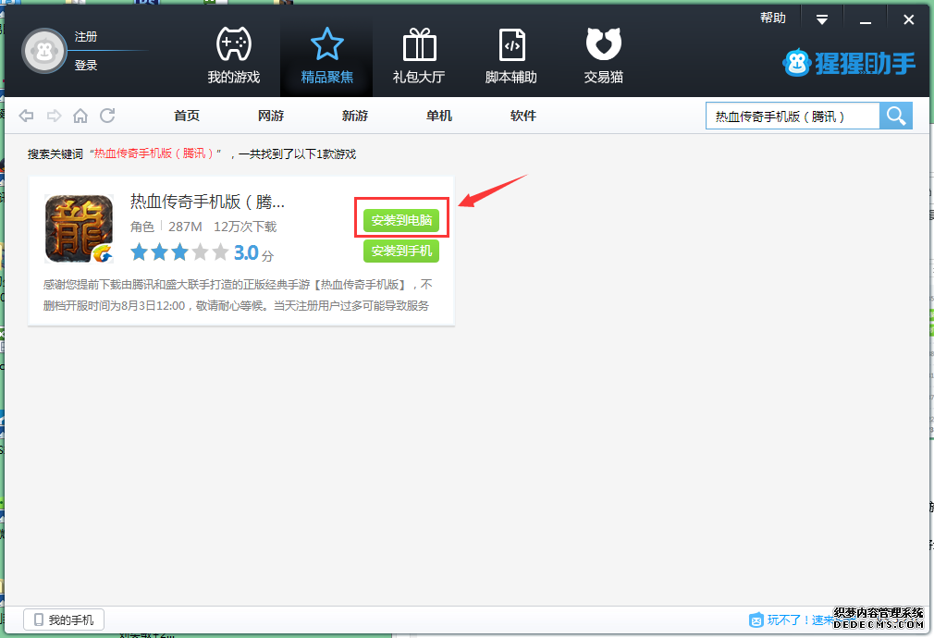
Task: Switch to the 网游 tab
Action: [x=270, y=116]
